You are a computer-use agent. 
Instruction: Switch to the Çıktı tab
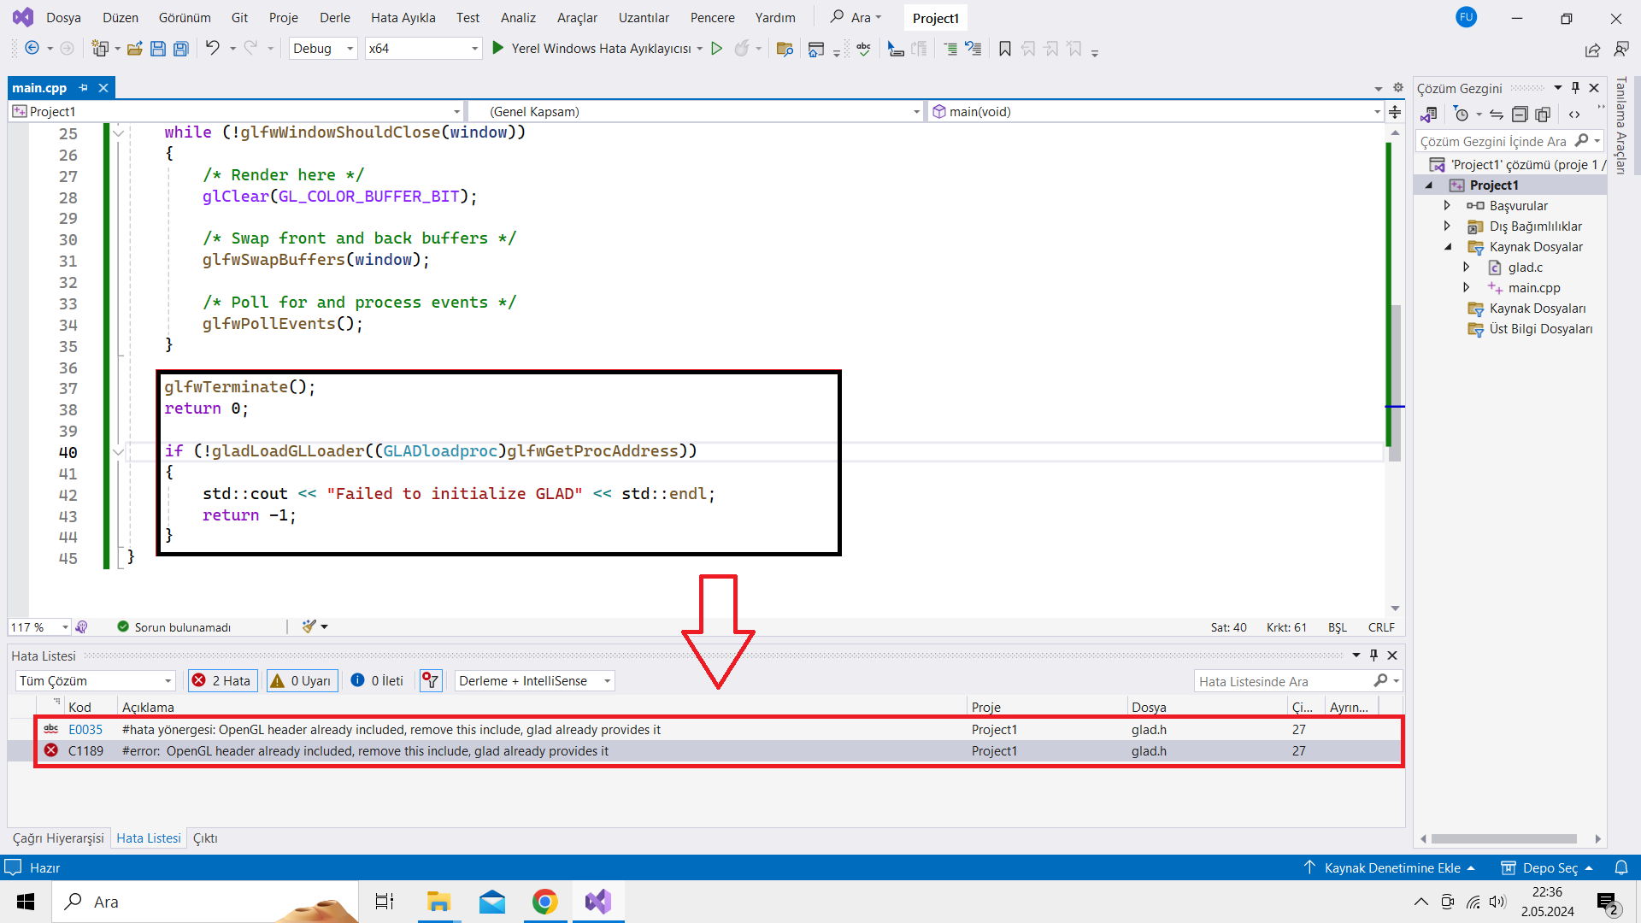(205, 838)
